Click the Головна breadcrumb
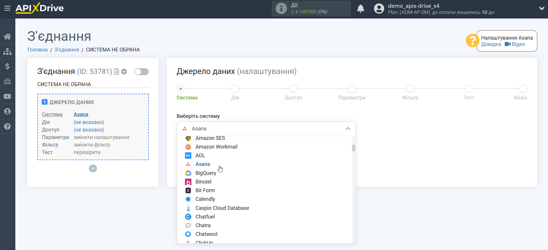Viewport: 548px width, 250px height. click(38, 50)
